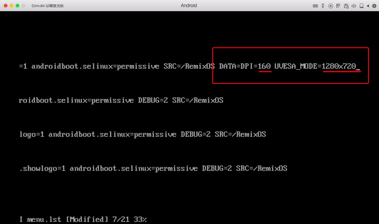Viewport: 379px width, 224px height.
Task: Open the sound speaker icon
Action: pyautogui.click(x=354, y=6)
